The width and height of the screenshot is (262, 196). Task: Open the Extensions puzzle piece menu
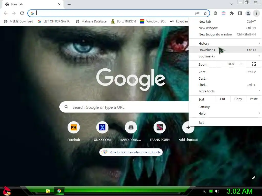pos(232,13)
